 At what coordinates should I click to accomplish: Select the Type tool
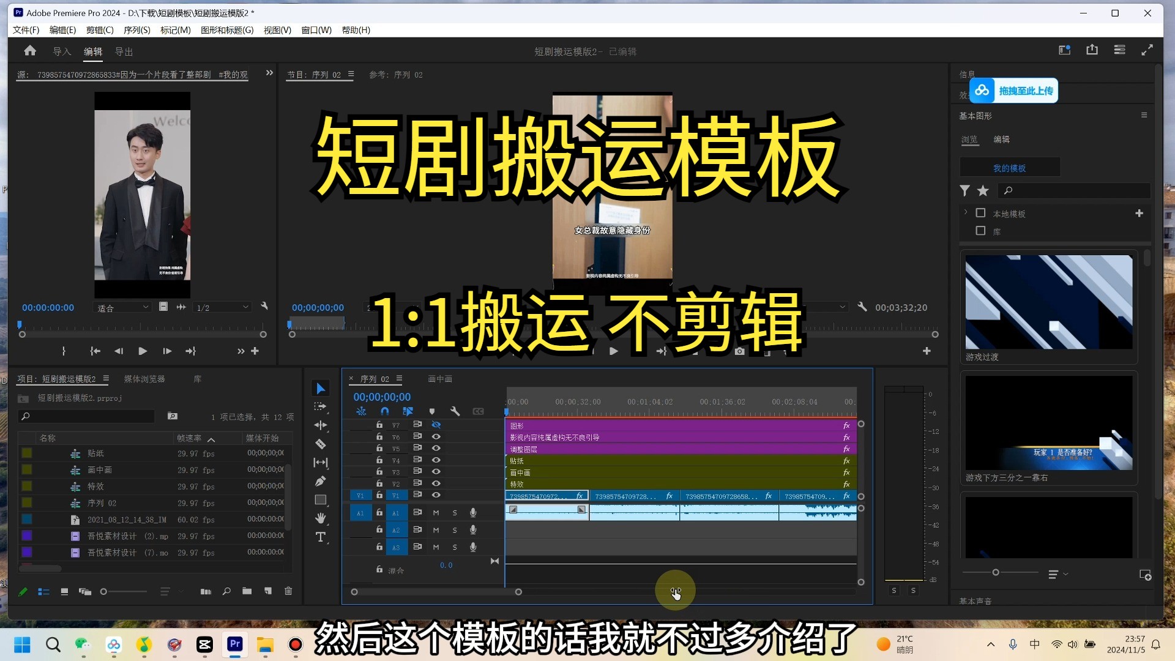tap(320, 537)
